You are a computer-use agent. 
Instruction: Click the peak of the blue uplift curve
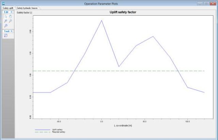point(102,20)
